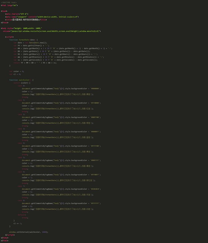Click the 'case 2:' label

click(x=21, y=114)
